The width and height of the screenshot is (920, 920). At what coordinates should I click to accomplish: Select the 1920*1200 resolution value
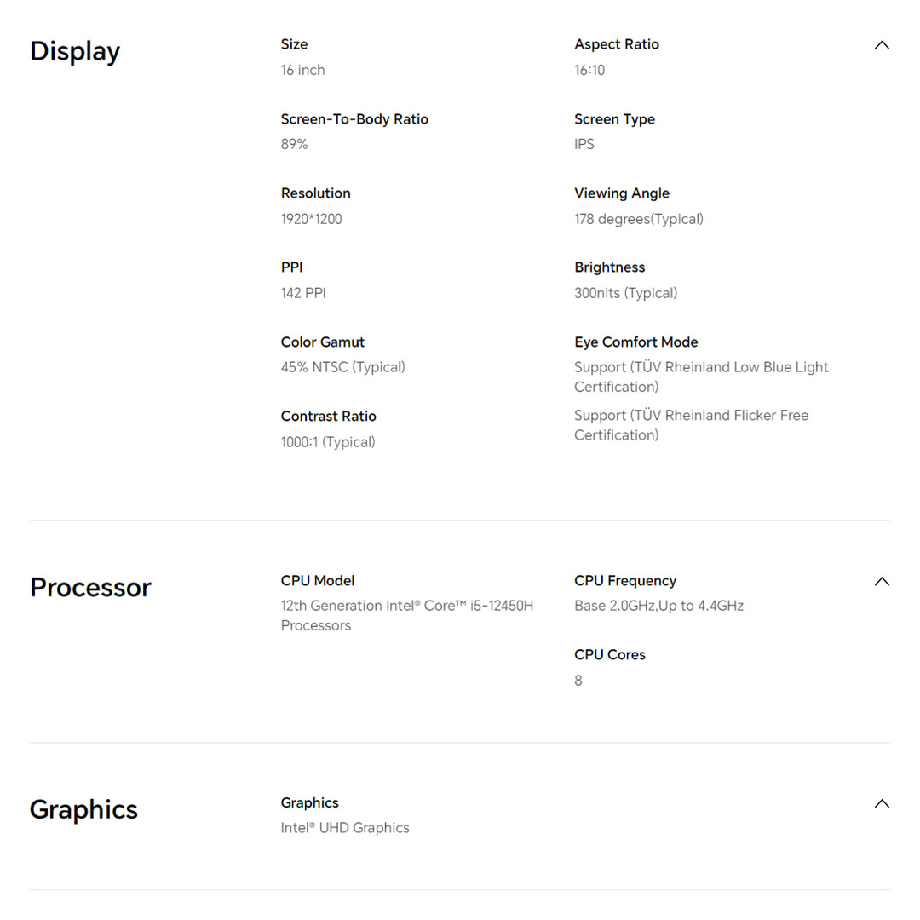(312, 219)
